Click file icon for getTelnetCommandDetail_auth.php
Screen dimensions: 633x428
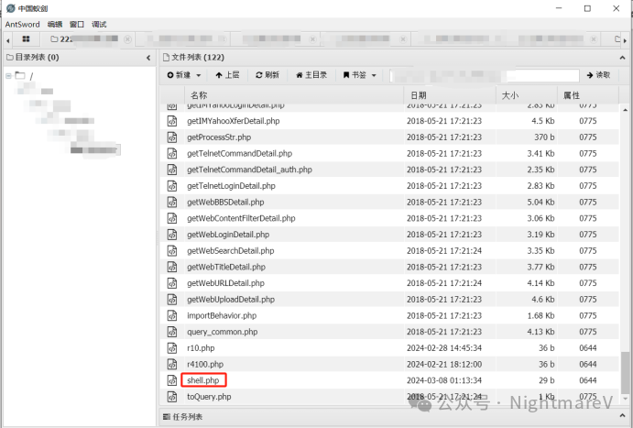pyautogui.click(x=172, y=170)
